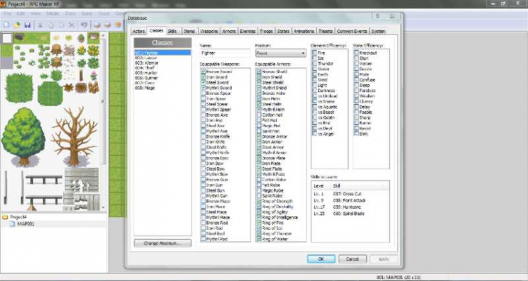
Task: Open the Mode menu in main window
Action: coord(53,14)
